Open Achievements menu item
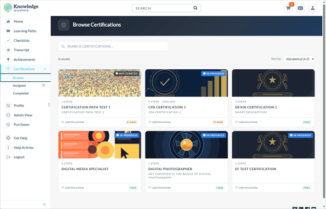The height and width of the screenshot is (209, 326). click(25, 59)
